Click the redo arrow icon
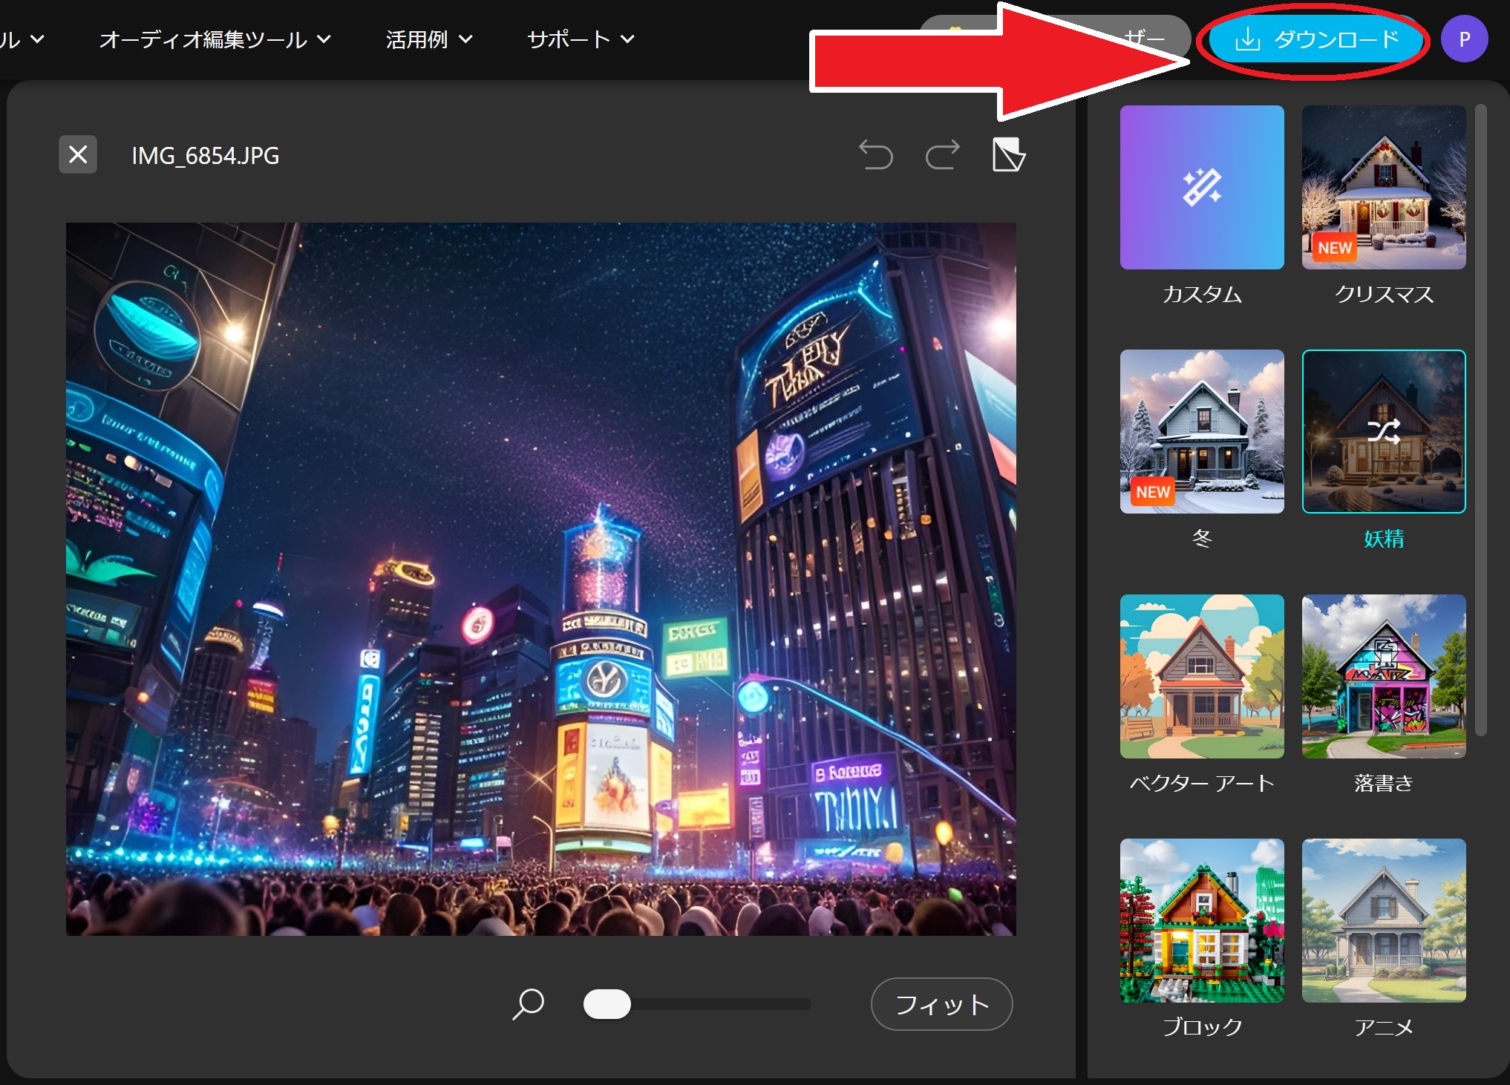Screen dimensions: 1510x1085 (x=942, y=155)
